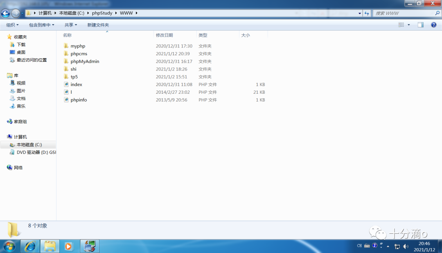Sort by Type (类型) column header
The height and width of the screenshot is (253, 442).
tap(203, 35)
